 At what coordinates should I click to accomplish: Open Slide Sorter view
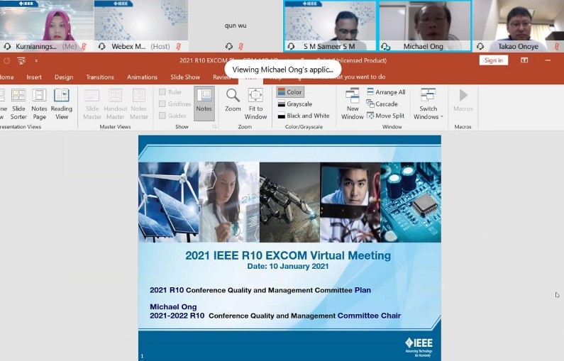tap(18, 104)
